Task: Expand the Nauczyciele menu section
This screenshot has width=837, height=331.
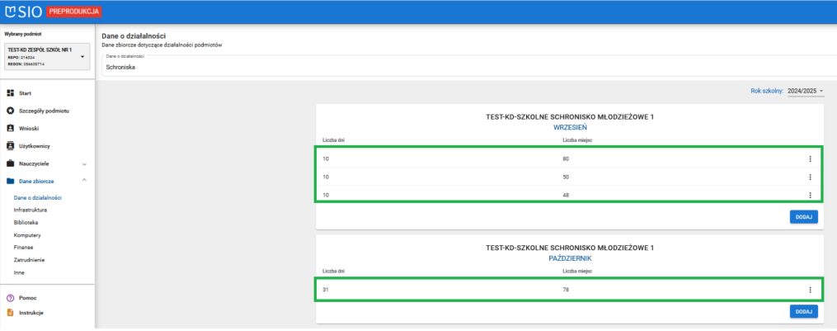Action: click(84, 163)
